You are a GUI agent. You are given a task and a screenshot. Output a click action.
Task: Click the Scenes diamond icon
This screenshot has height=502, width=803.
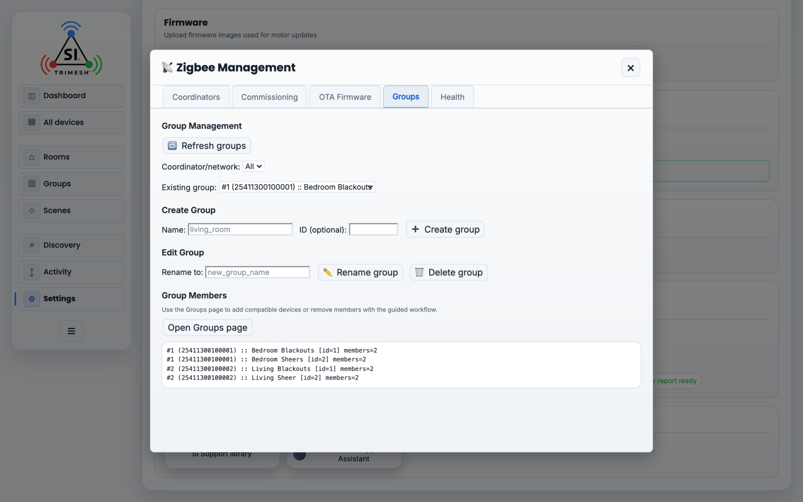pos(32,210)
